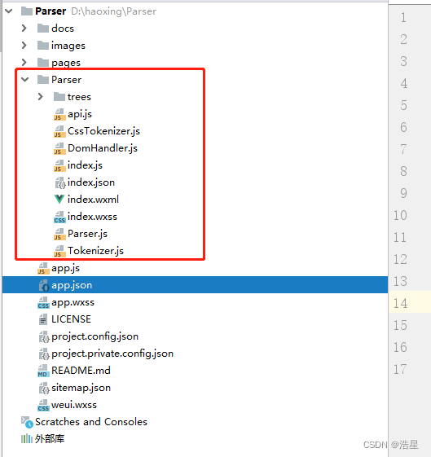Expand the images folder chevron
This screenshot has width=431, height=457.
point(24,45)
